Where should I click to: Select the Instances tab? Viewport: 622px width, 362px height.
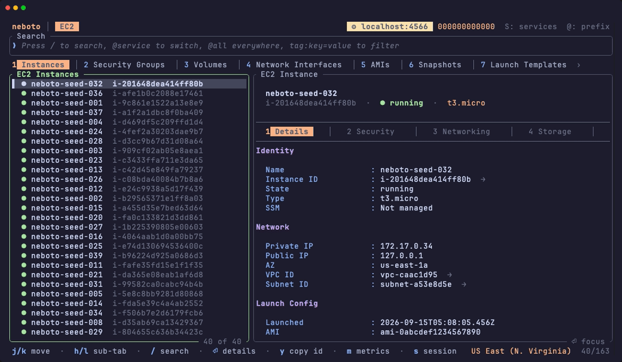point(40,65)
